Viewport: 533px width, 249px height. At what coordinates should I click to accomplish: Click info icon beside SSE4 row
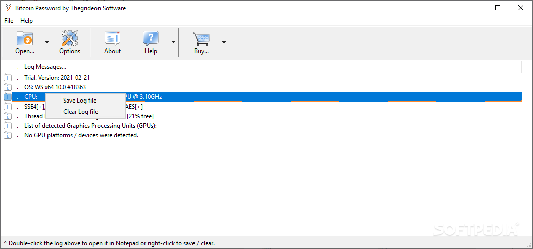click(x=8, y=107)
